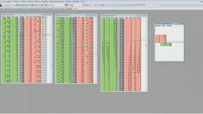
Task: Select the опционы tab
Action: [x=75, y=9]
